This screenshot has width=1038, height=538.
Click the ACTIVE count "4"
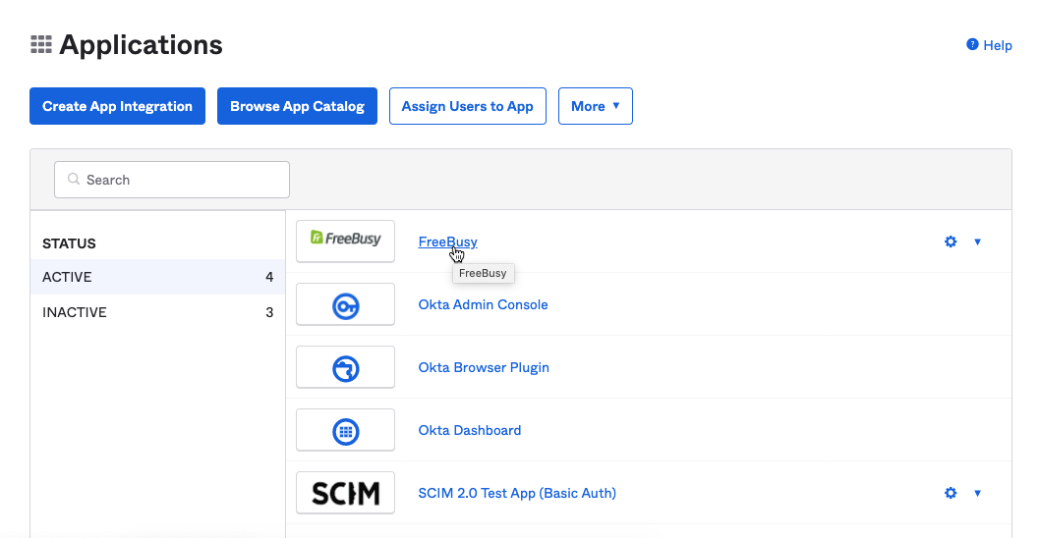point(269,277)
